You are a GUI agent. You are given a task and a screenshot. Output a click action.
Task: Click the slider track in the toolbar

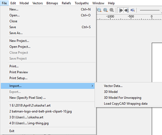coord(150,10)
